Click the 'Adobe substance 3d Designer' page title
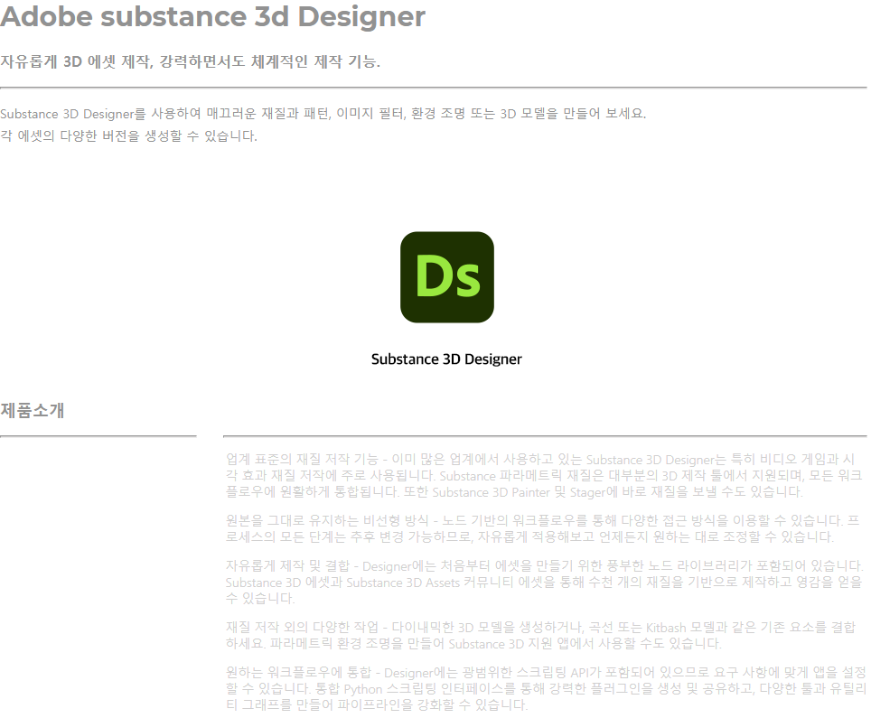Image resolution: width=871 pixels, height=718 pixels. tap(212, 16)
